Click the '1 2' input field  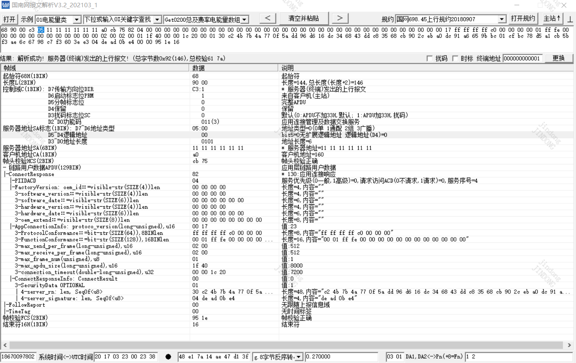pyautogui.click(x=518, y=357)
